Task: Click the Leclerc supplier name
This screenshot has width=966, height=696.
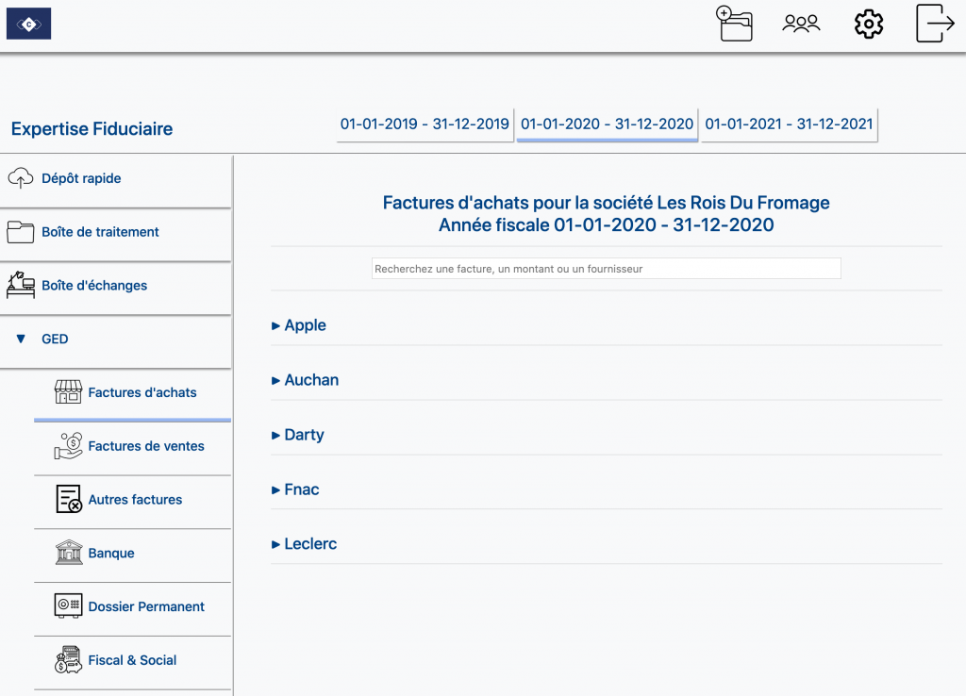Action: (310, 544)
